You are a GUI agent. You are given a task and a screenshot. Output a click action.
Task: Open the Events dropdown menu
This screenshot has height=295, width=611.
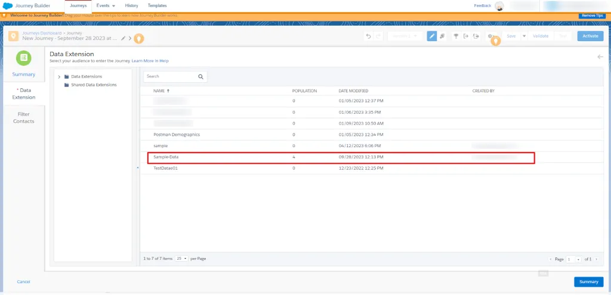coord(106,6)
